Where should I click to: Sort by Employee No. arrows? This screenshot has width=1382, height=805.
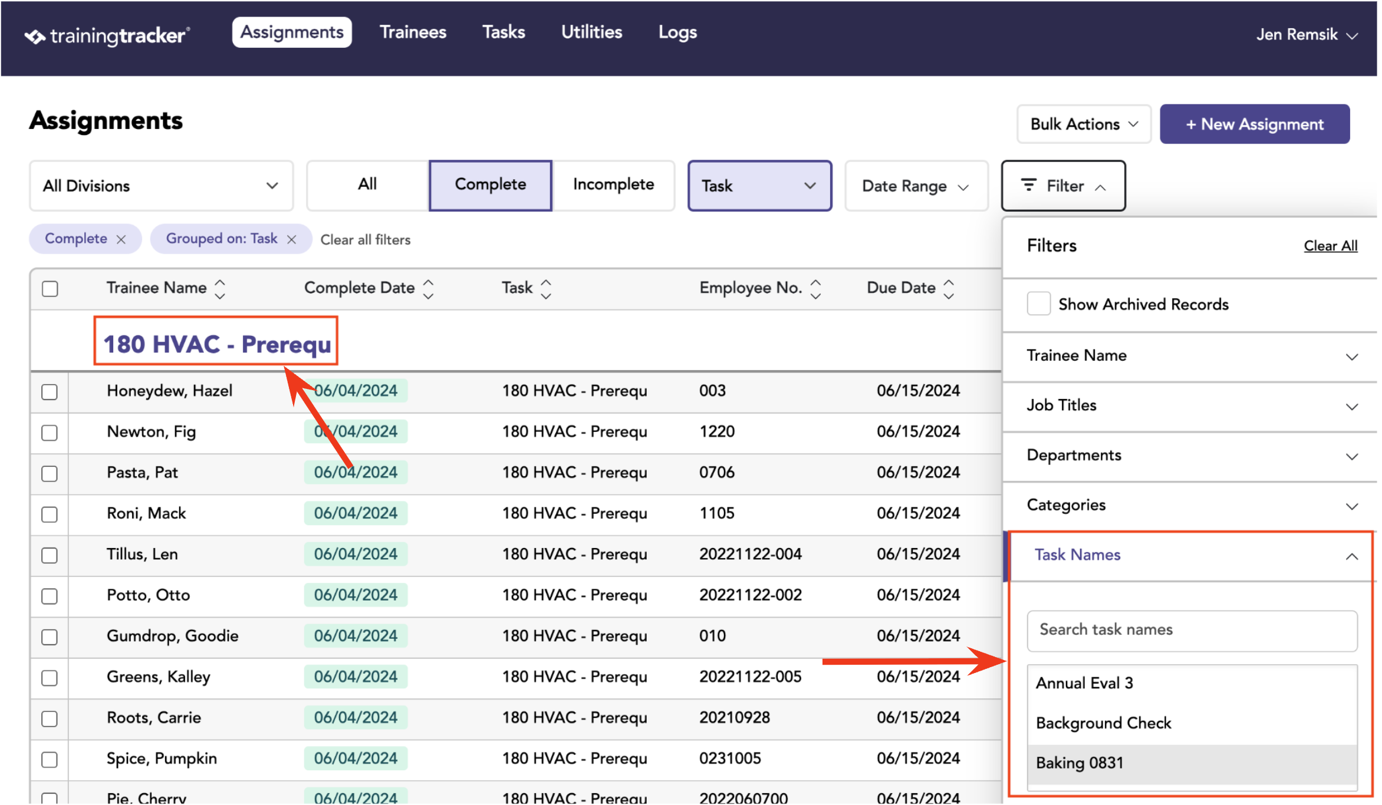[x=815, y=289]
